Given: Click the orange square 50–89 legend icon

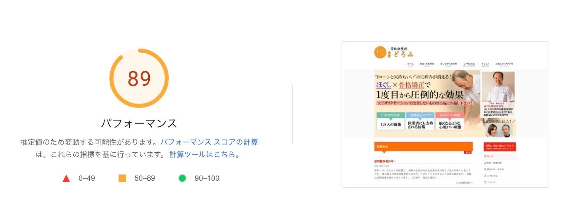Looking at the screenshot, I should pyautogui.click(x=122, y=178).
